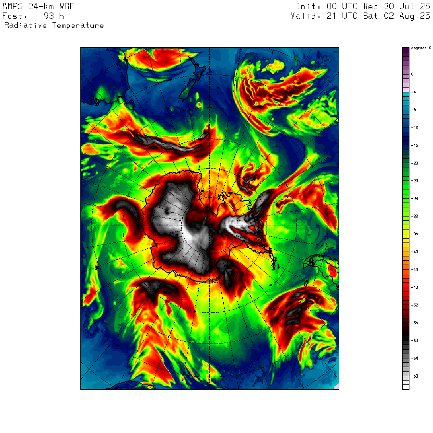Image resolution: width=433 pixels, height=433 pixels.
Task: Select the -4 label on the color scale
Action: coord(414,92)
